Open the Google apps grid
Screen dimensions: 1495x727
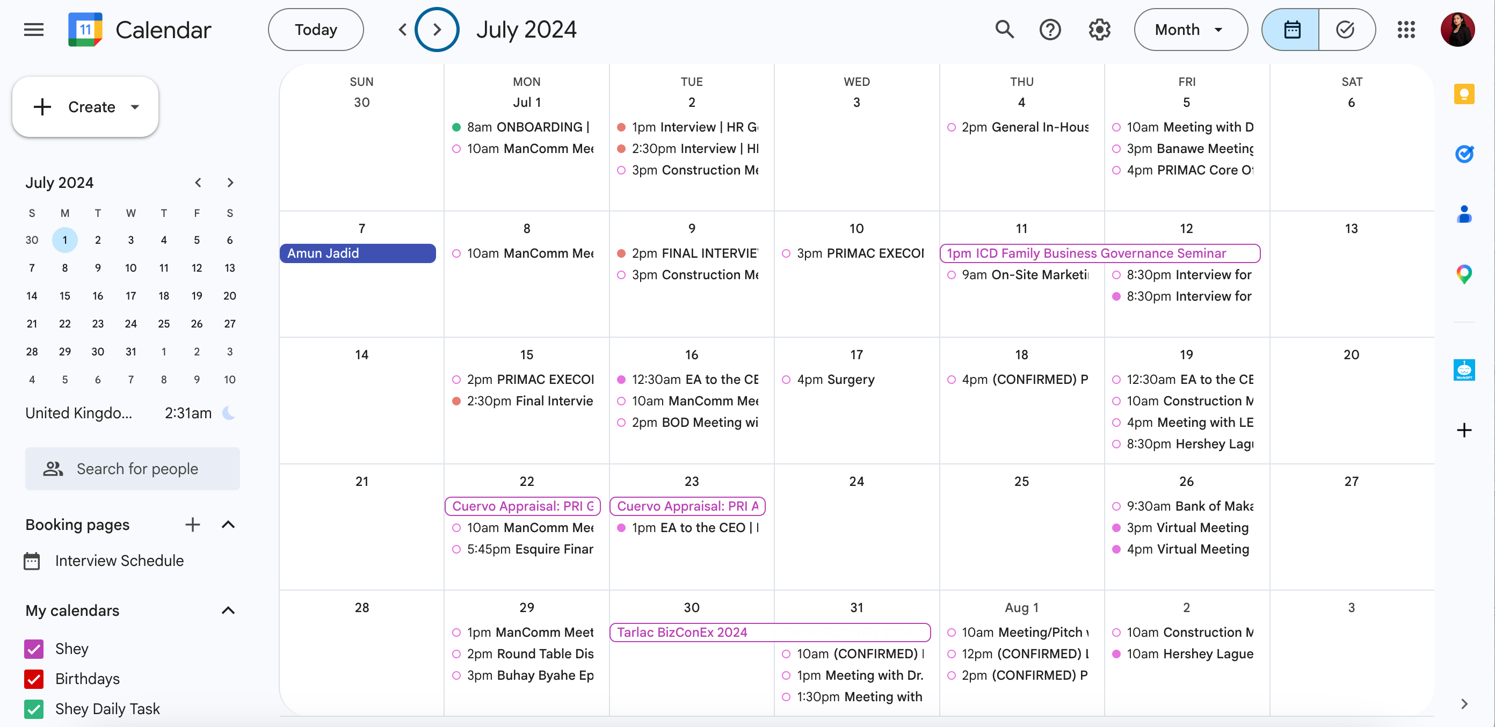click(x=1406, y=30)
